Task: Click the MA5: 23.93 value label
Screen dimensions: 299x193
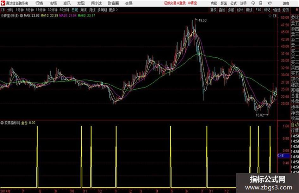Action: click(32, 16)
